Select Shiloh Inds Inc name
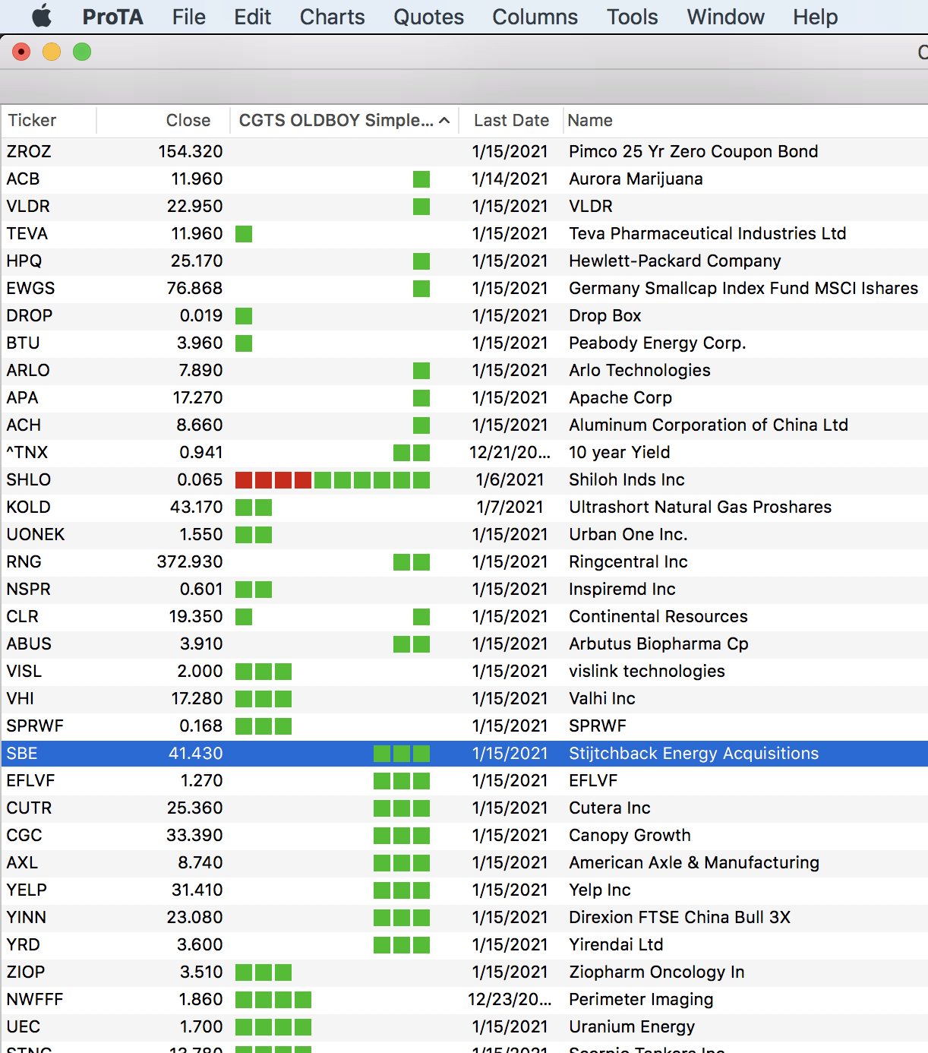This screenshot has height=1053, width=928. pyautogui.click(x=627, y=479)
